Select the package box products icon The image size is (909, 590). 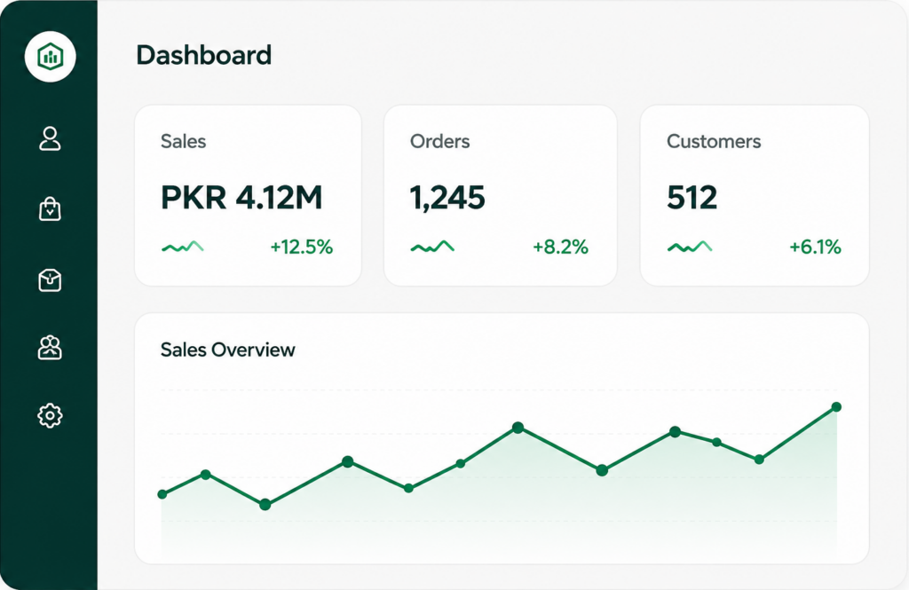pos(50,280)
